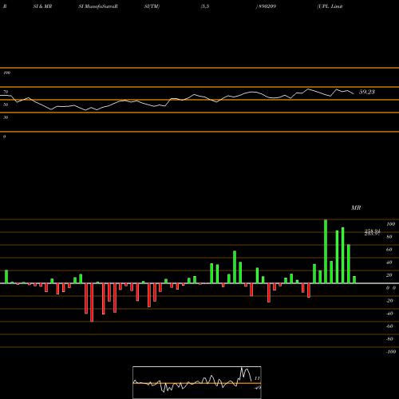Click the 'SI & MR' header text
399x399 pixels.
point(42,6)
